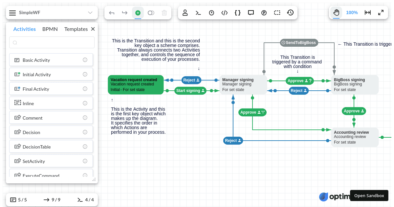Select the Comment activity item
Screen dimensions: 394x207
[51, 118]
